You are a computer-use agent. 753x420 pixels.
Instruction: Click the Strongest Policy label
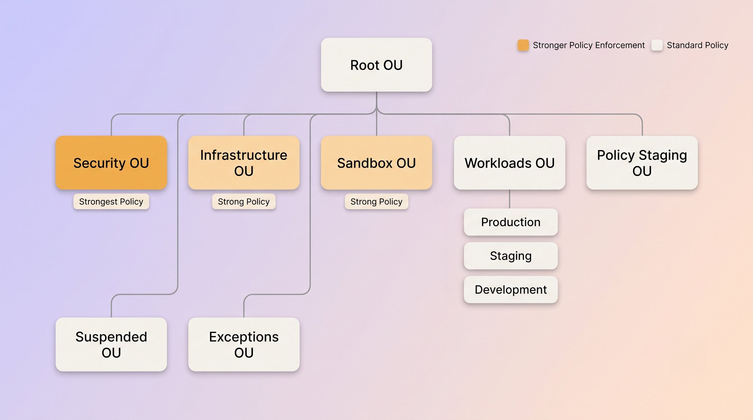111,202
